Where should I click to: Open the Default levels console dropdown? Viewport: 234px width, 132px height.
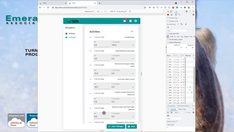click(172, 121)
